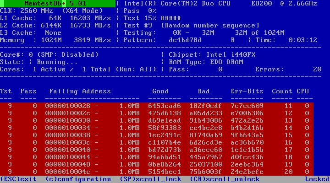The height and width of the screenshot is (183, 330).
Task: Click the Locked status indicator
Action: pyautogui.click(x=317, y=179)
